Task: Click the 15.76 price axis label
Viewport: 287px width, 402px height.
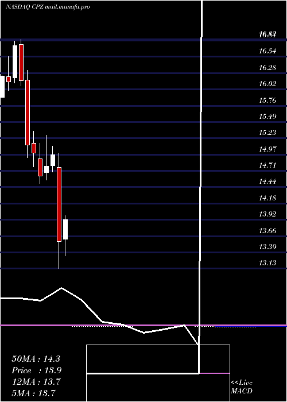Action: point(267,100)
